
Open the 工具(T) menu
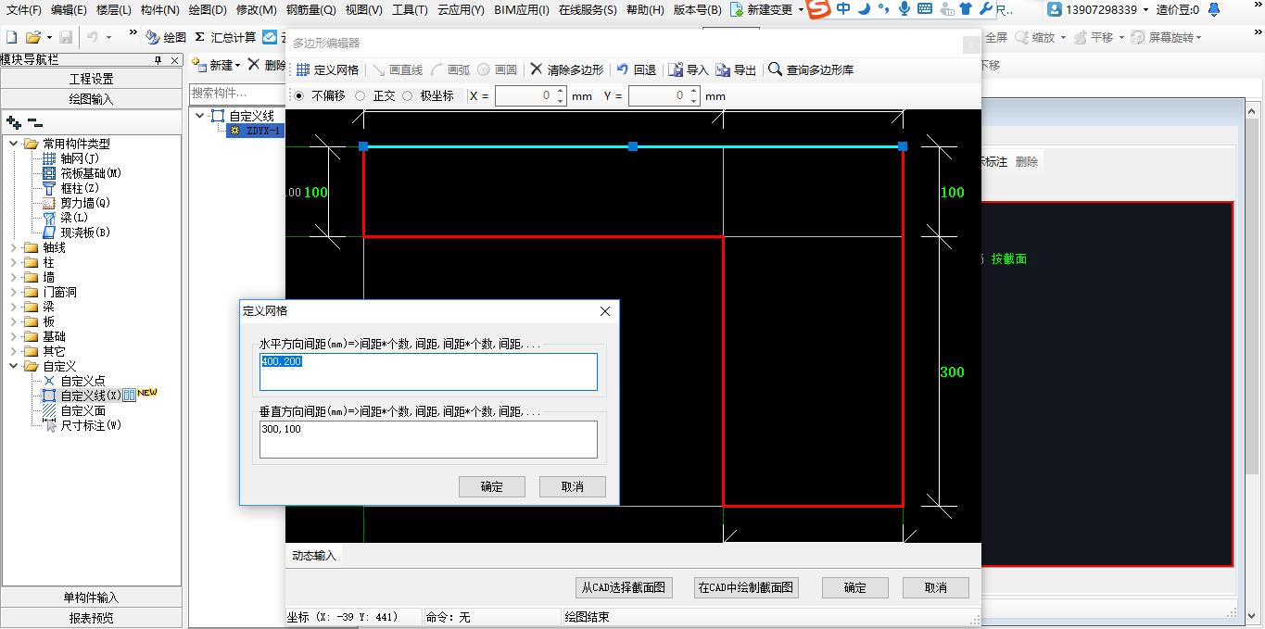[410, 9]
